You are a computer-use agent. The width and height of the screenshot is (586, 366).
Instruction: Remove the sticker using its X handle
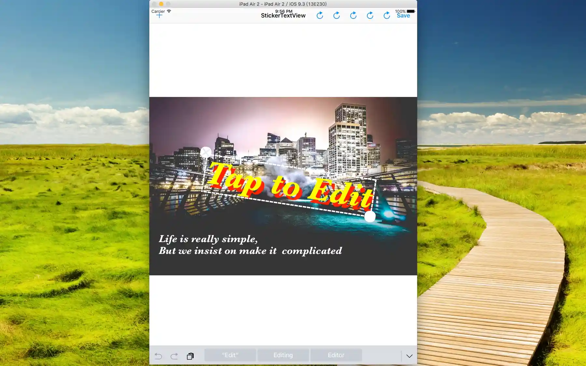(x=206, y=152)
